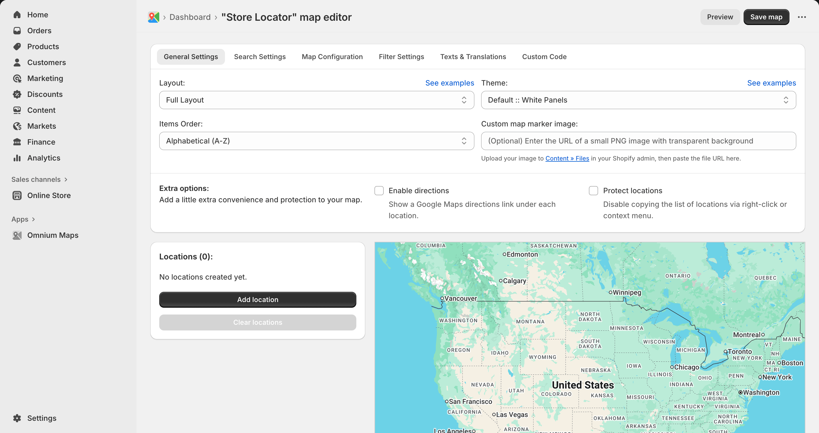Open the Analytics section

pyautogui.click(x=44, y=158)
